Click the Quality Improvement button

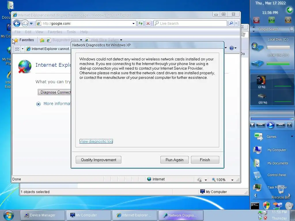pyautogui.click(x=99, y=160)
